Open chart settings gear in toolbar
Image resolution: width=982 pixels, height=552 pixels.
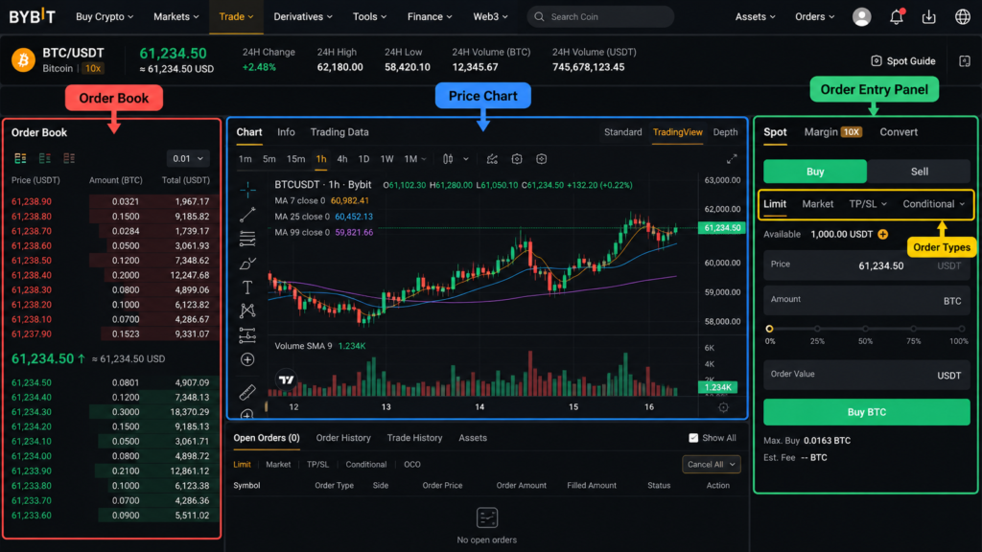(517, 159)
